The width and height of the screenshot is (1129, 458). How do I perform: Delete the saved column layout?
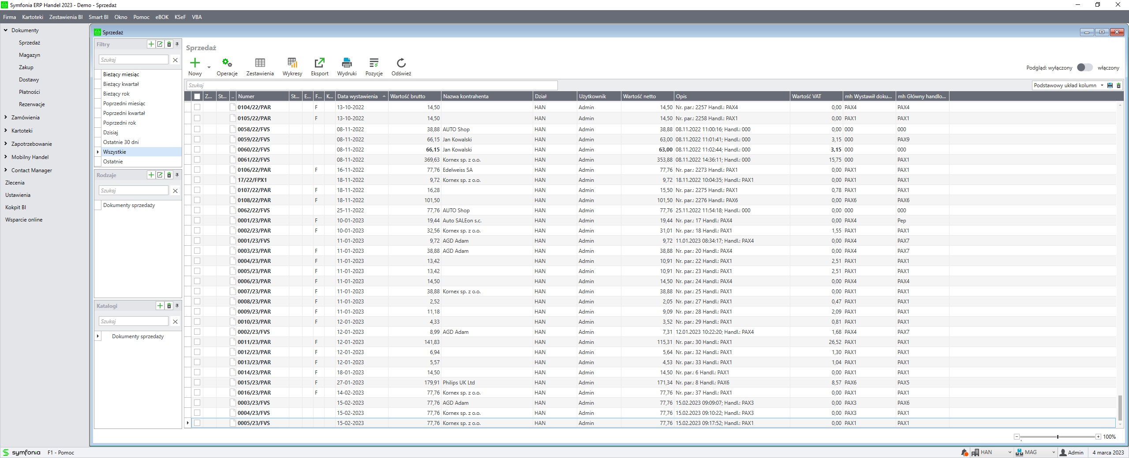1118,85
